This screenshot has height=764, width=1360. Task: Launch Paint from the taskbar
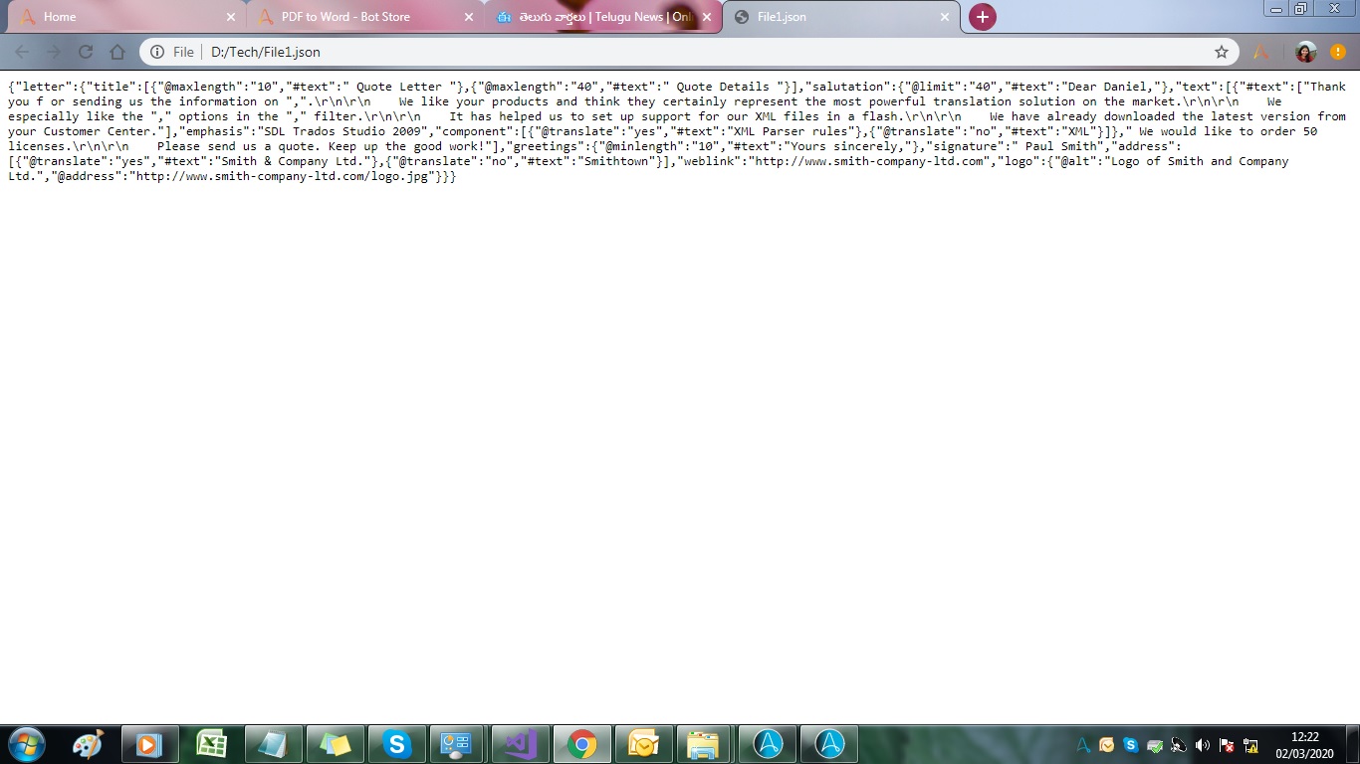(x=88, y=744)
